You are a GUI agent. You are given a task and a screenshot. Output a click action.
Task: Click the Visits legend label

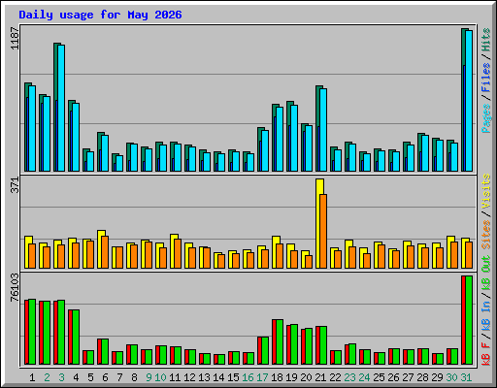[486, 191]
